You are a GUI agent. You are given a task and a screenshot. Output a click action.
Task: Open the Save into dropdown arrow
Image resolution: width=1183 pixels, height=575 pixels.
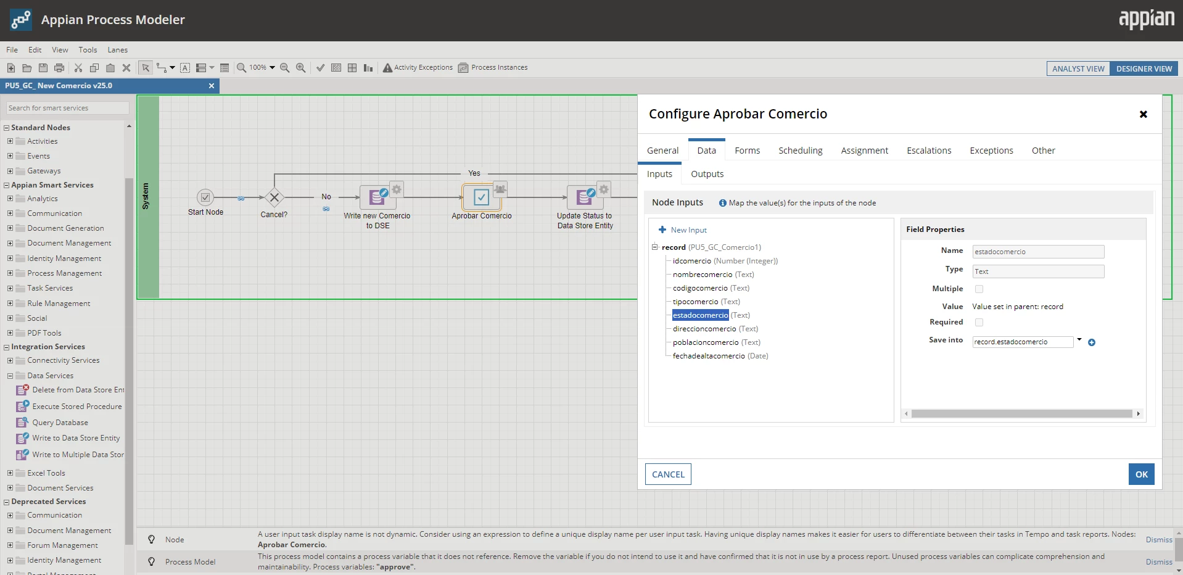(1079, 339)
